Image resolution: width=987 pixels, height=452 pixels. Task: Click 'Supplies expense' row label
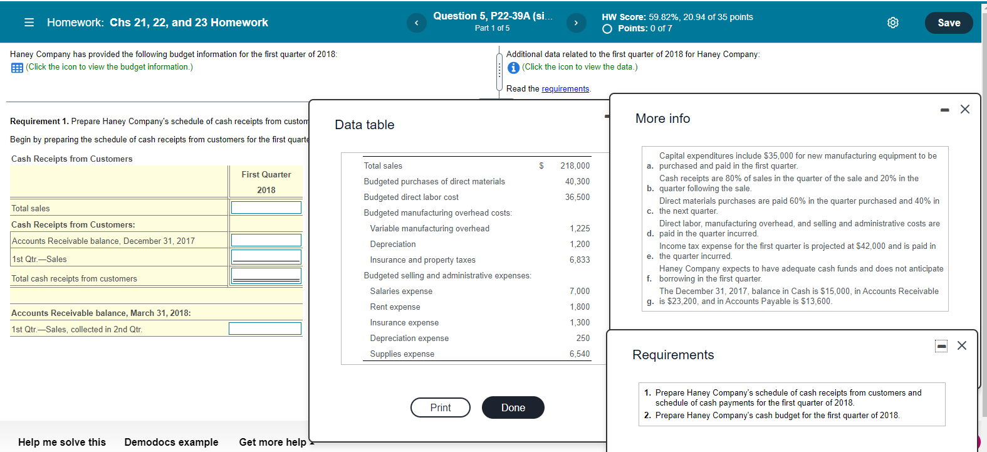point(402,354)
